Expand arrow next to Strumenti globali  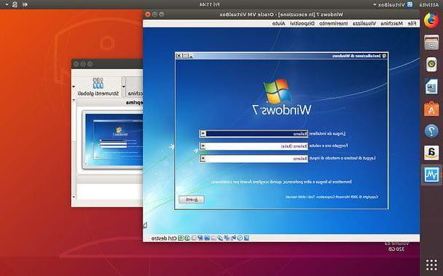point(74,86)
